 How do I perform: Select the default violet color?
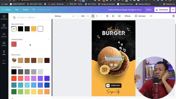tap(40, 78)
